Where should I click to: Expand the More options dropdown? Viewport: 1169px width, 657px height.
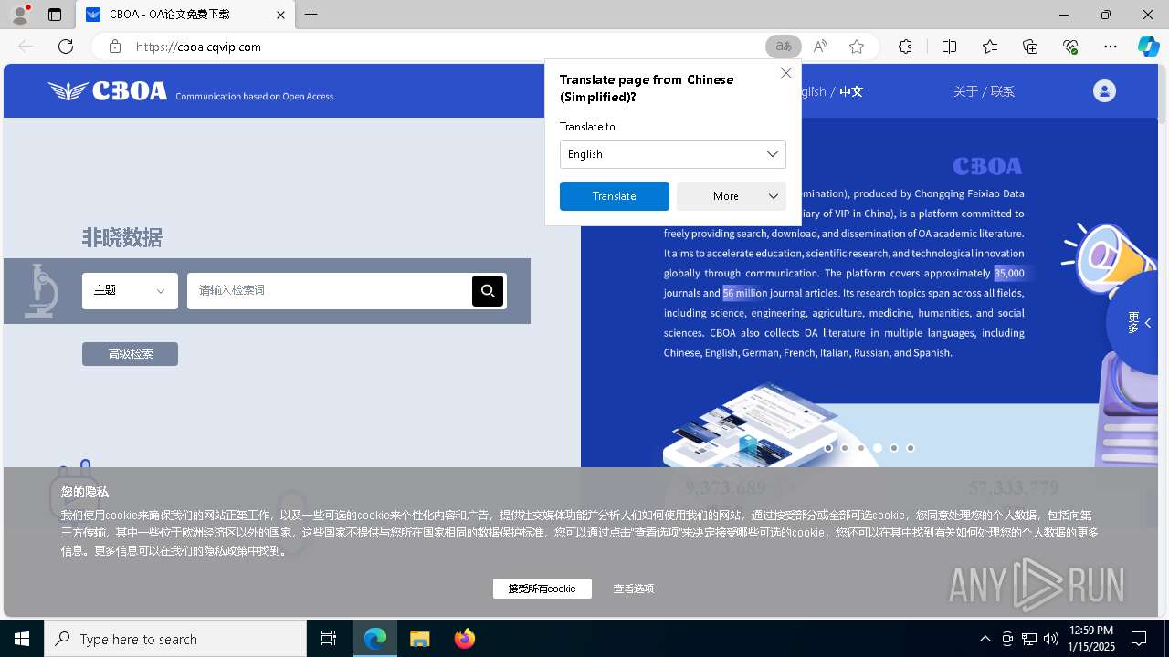pos(732,196)
